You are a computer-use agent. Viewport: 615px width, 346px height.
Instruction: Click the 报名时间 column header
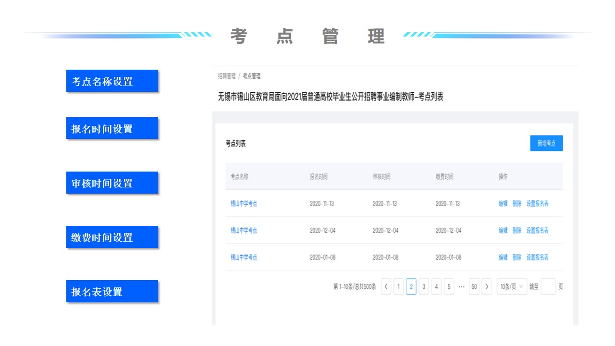319,177
